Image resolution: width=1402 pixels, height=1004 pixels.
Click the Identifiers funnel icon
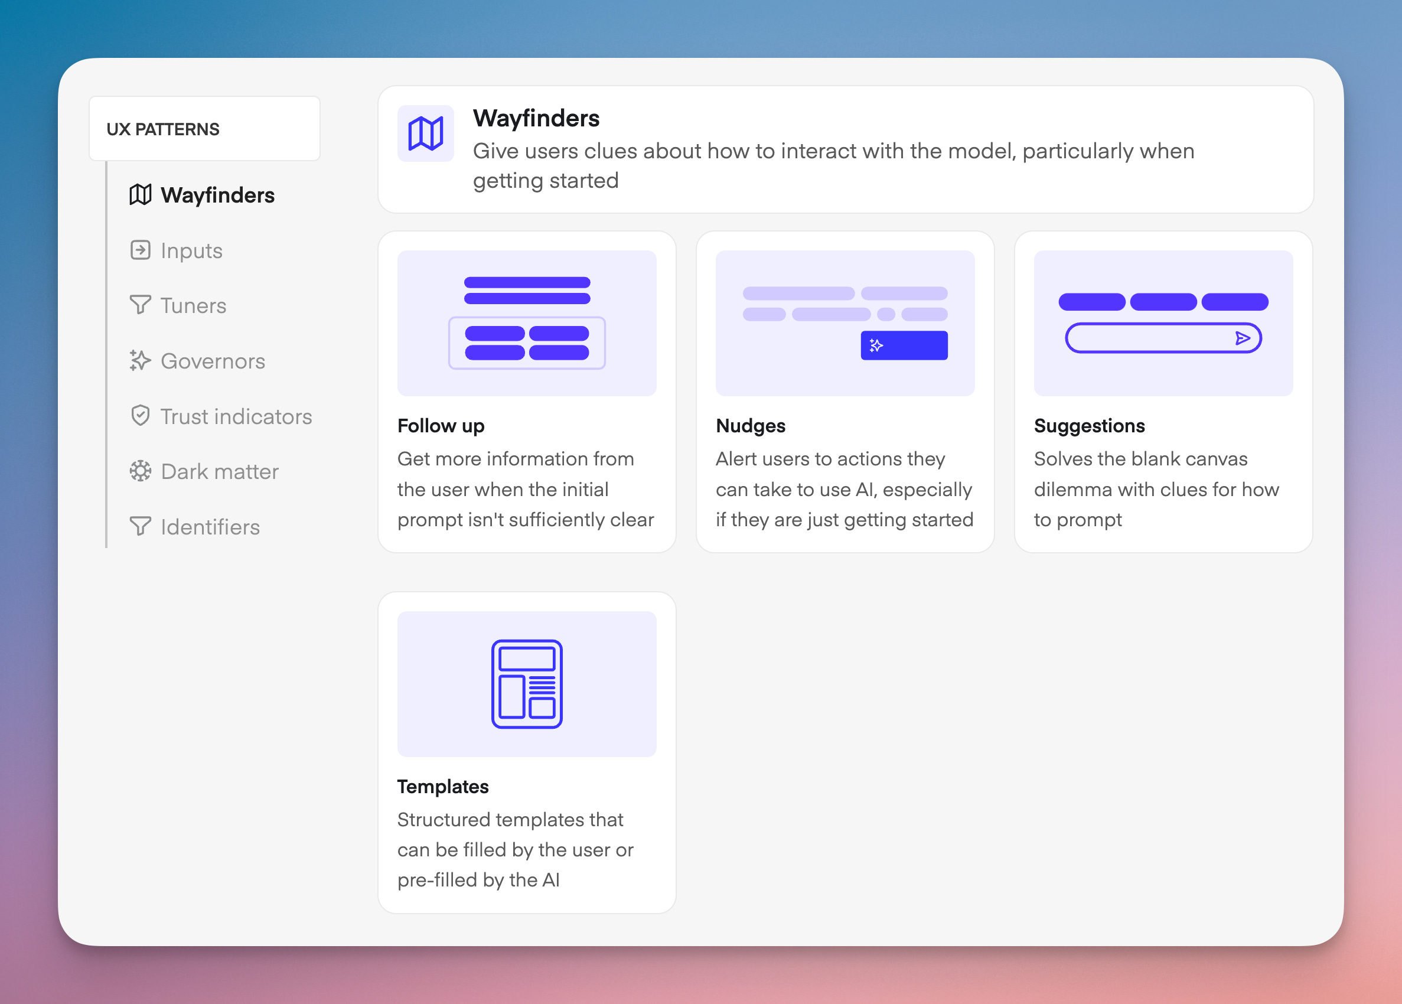(141, 526)
